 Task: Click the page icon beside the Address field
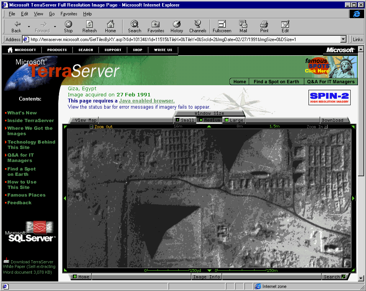(26, 39)
